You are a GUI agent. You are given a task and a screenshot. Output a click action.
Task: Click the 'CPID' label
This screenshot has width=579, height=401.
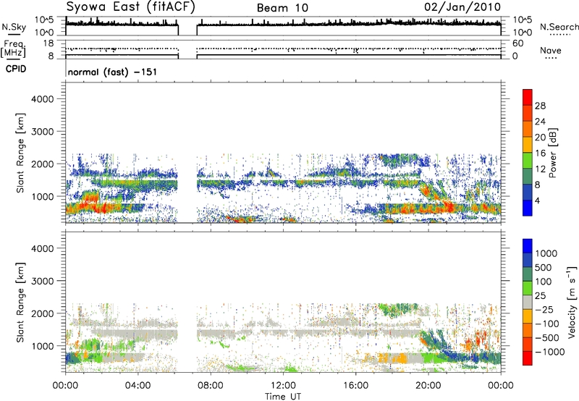(16, 69)
